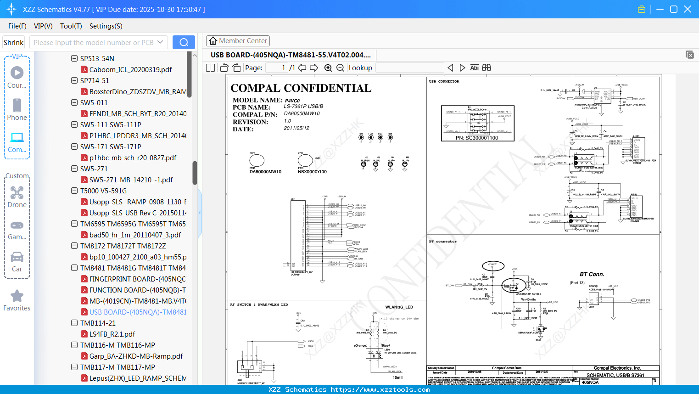Hide the sidebar with the collapse handle

coord(200,213)
